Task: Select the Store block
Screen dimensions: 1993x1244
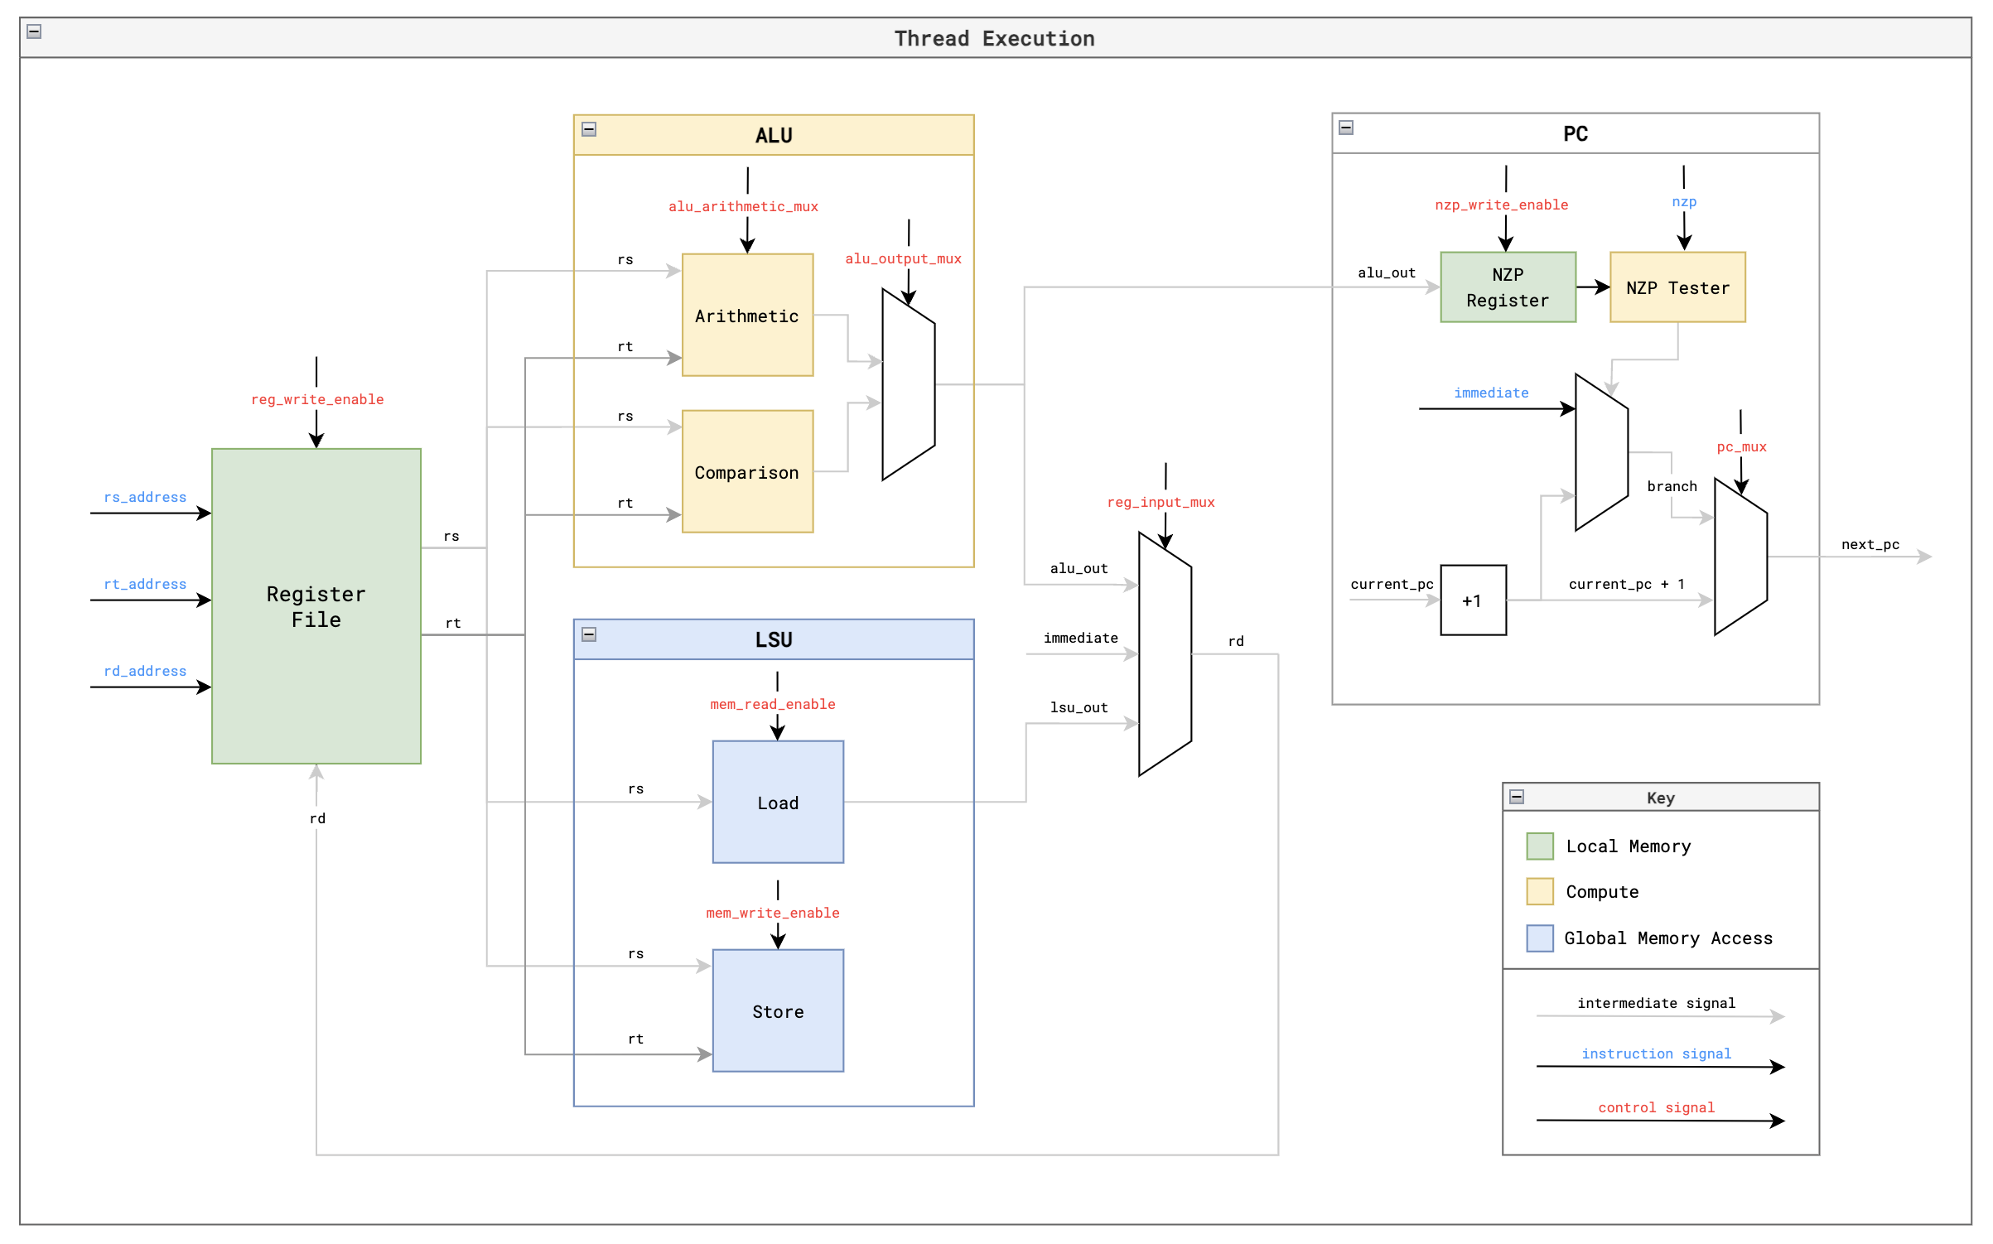Action: coord(778,1011)
